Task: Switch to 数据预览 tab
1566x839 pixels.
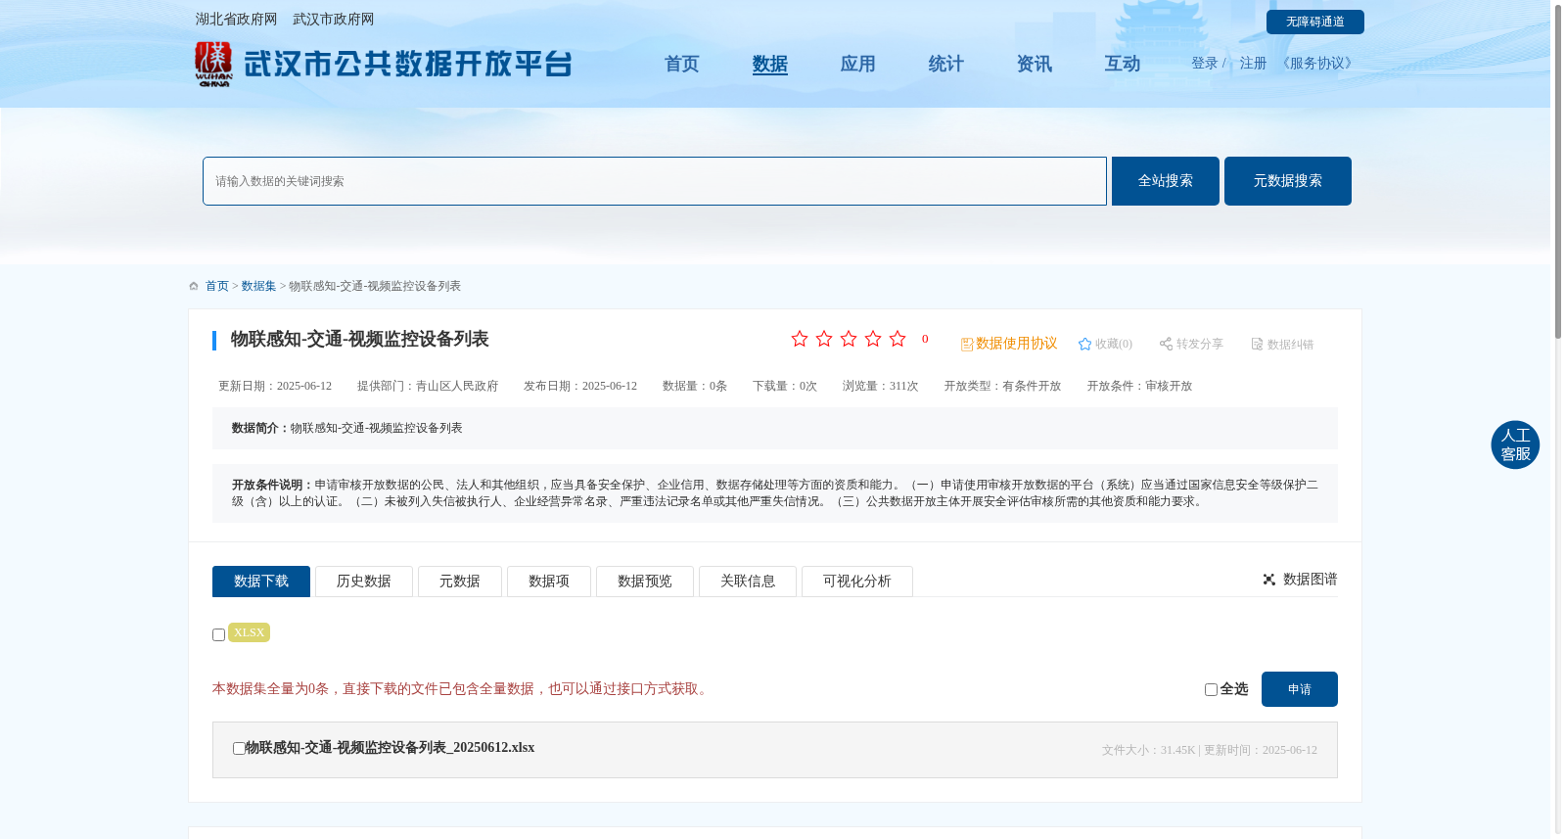Action: coord(645,582)
